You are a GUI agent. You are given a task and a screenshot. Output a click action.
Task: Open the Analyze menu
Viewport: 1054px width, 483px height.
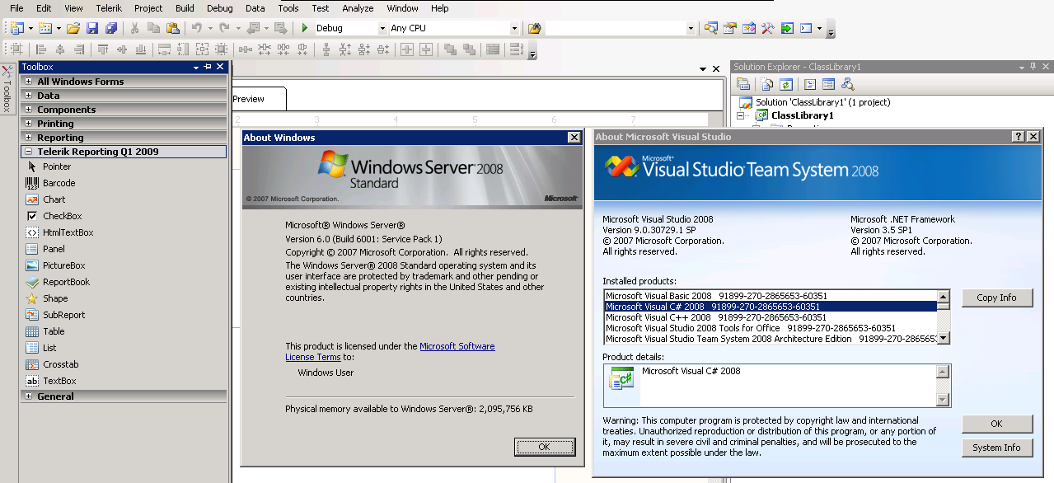[358, 8]
